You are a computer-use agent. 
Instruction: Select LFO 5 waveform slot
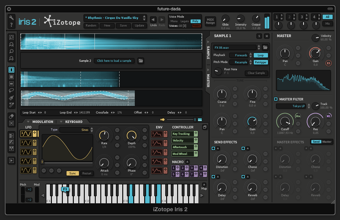[26, 170]
